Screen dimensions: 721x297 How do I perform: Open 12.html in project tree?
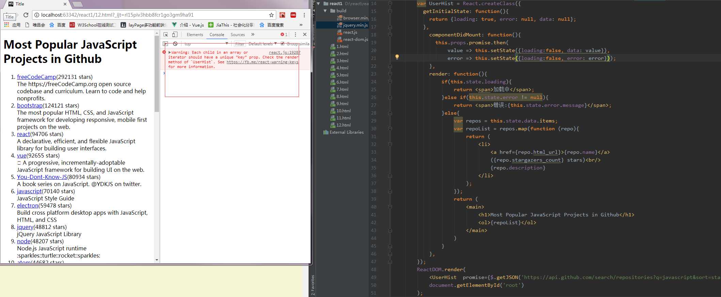pyautogui.click(x=340, y=125)
